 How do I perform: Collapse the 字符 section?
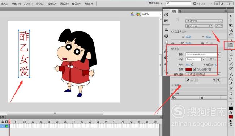[x=172, y=49]
